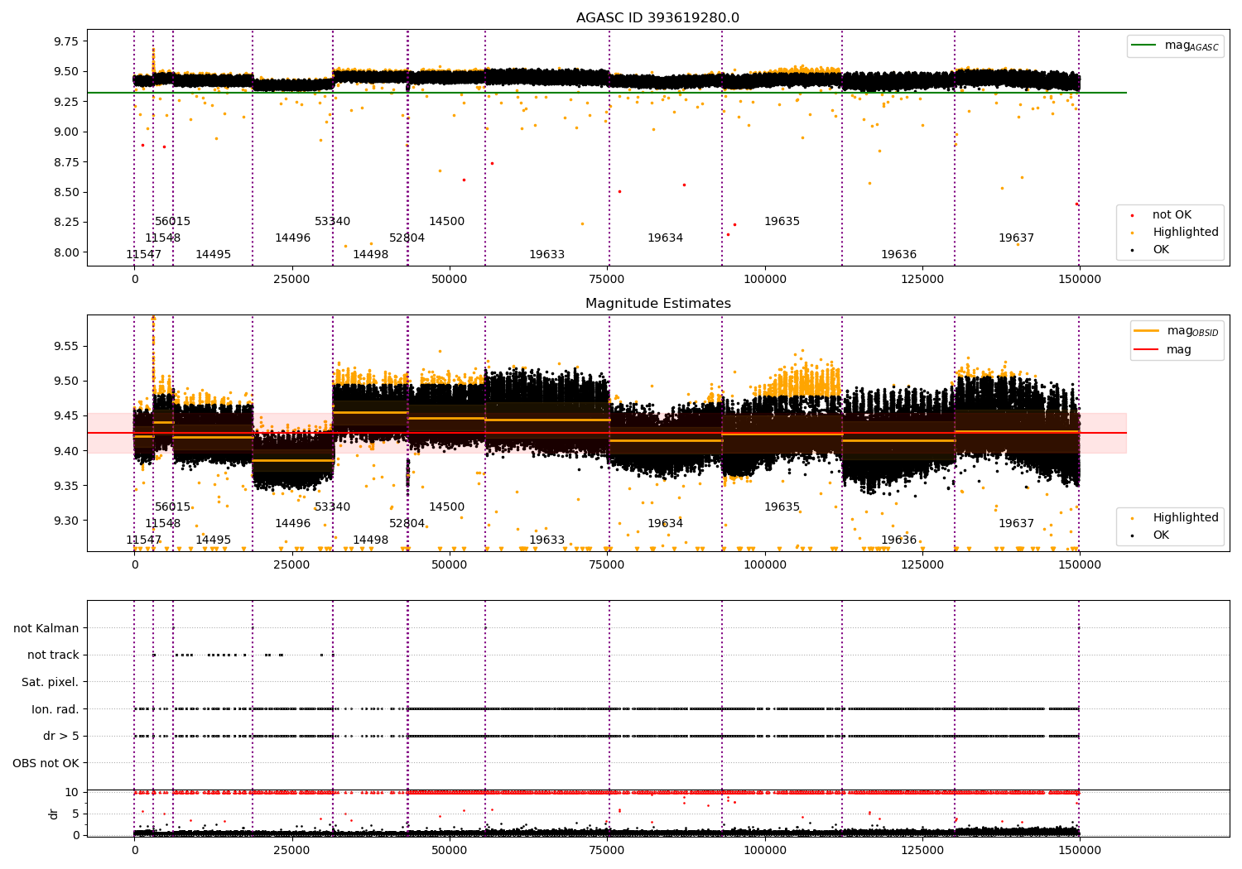Click obsid label 53340 in AGASC ID plot

(333, 222)
